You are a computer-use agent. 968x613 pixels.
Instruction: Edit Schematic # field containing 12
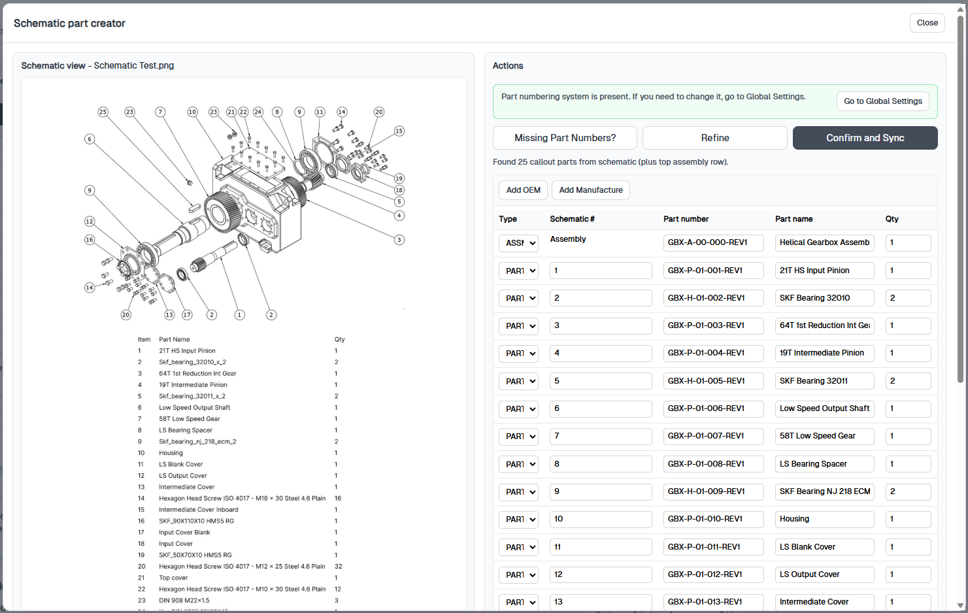tap(601, 574)
